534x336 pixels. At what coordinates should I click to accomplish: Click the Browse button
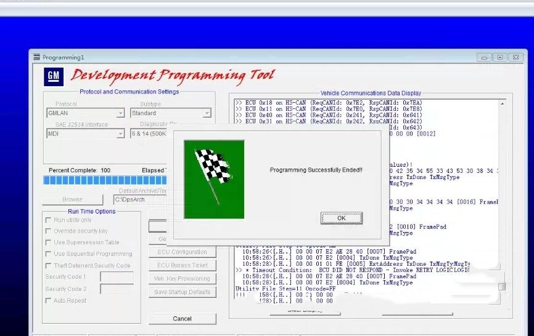(73, 199)
